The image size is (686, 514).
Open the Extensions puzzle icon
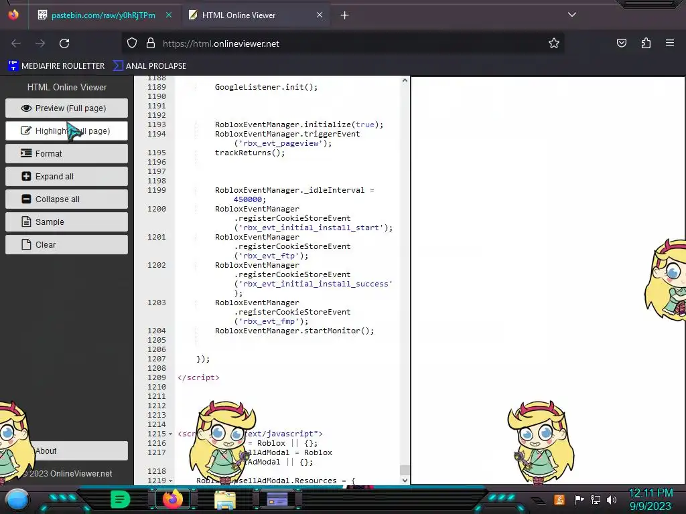click(x=646, y=44)
